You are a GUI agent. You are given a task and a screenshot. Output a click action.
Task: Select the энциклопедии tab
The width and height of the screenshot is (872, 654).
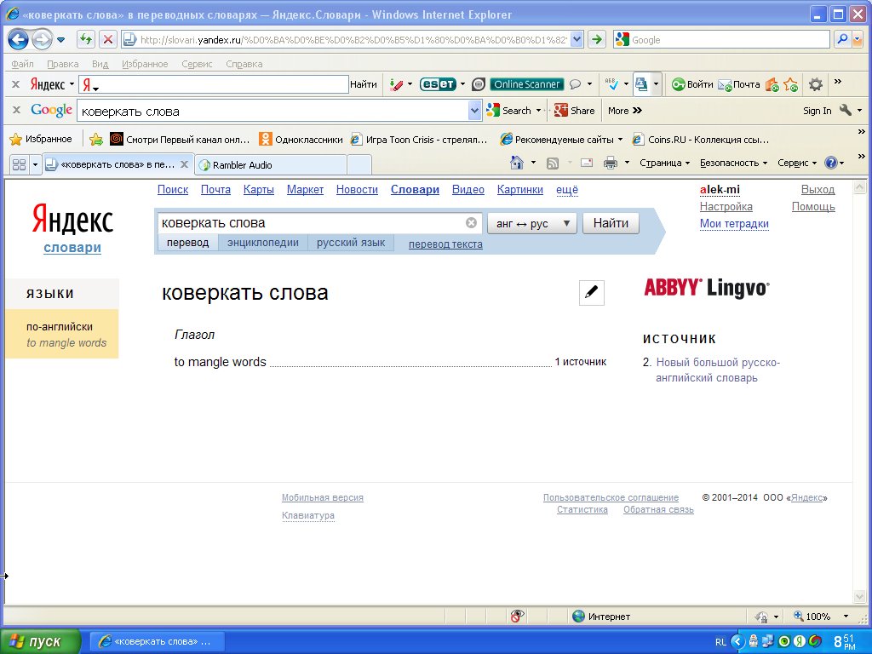(x=263, y=243)
